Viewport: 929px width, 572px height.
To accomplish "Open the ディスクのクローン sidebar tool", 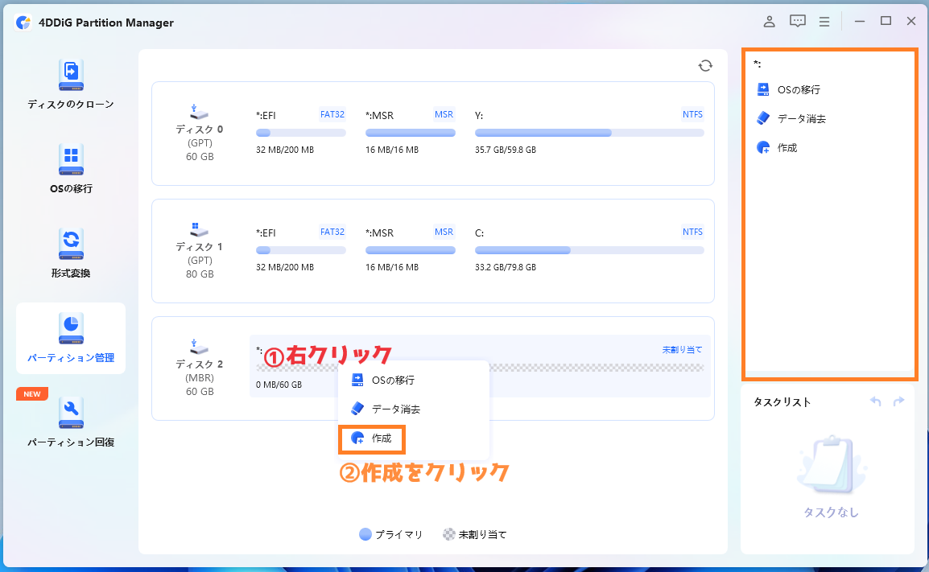I will point(71,84).
